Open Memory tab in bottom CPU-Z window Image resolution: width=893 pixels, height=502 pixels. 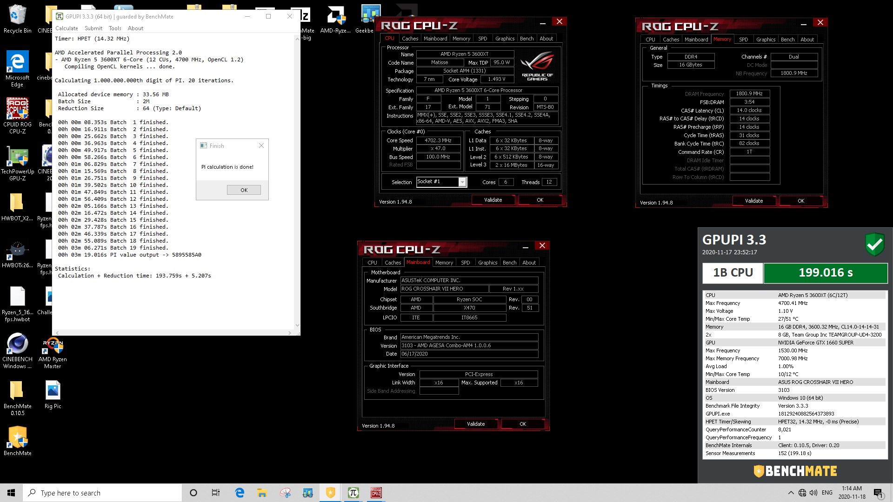(444, 263)
